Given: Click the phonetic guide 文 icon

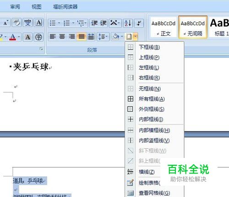Looking at the screenshot, I should pyautogui.click(x=28, y=23).
